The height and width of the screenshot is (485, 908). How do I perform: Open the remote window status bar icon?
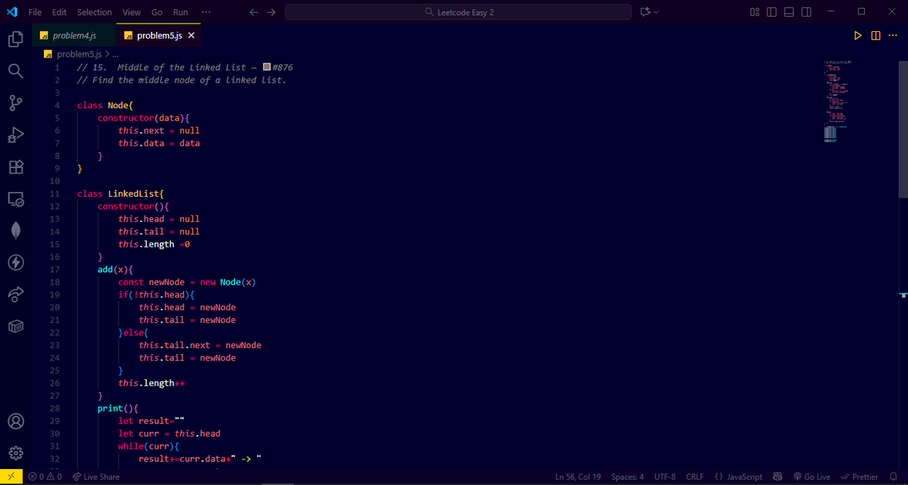click(x=12, y=477)
